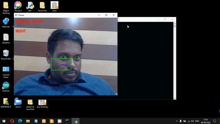Open the AMODHA IT folder

pyautogui.click(x=6, y=103)
